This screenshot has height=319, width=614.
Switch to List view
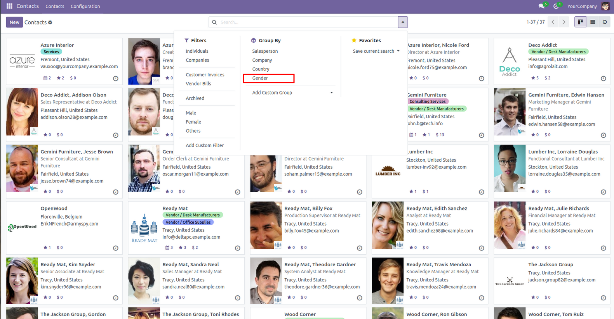[x=593, y=22]
